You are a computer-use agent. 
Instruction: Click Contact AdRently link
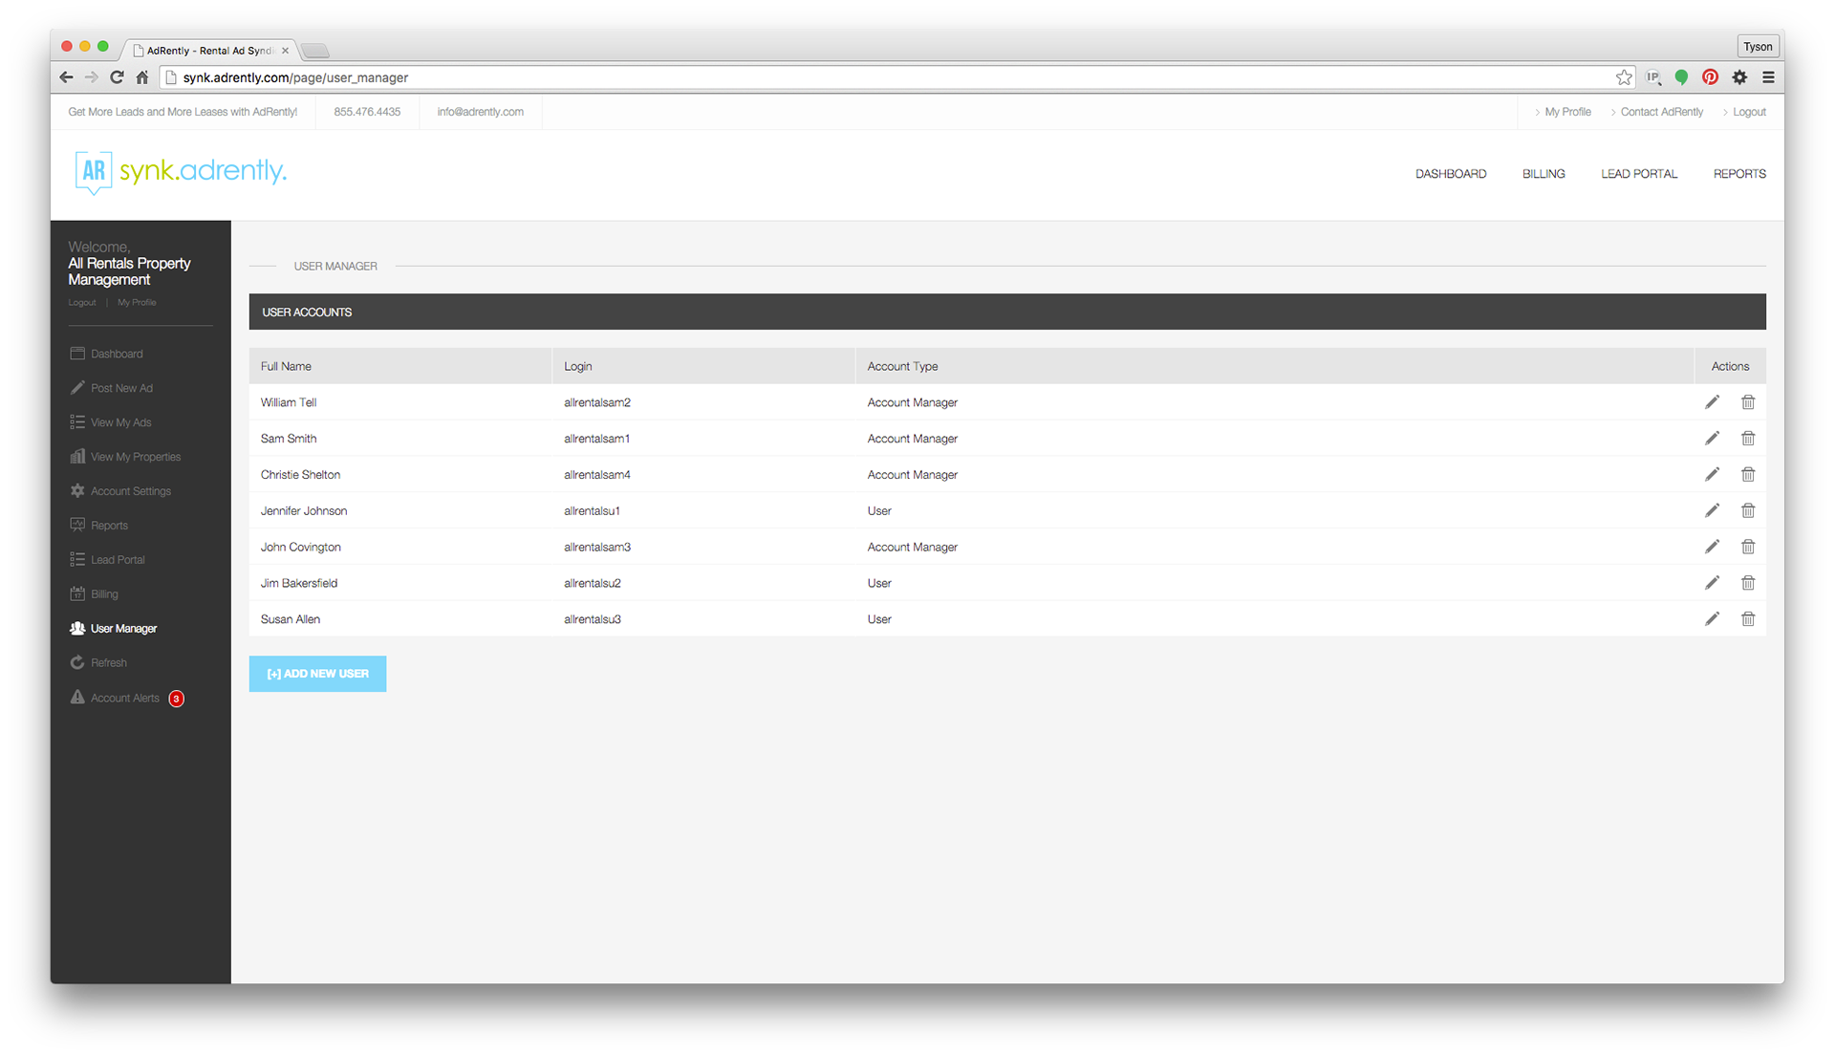pos(1661,112)
